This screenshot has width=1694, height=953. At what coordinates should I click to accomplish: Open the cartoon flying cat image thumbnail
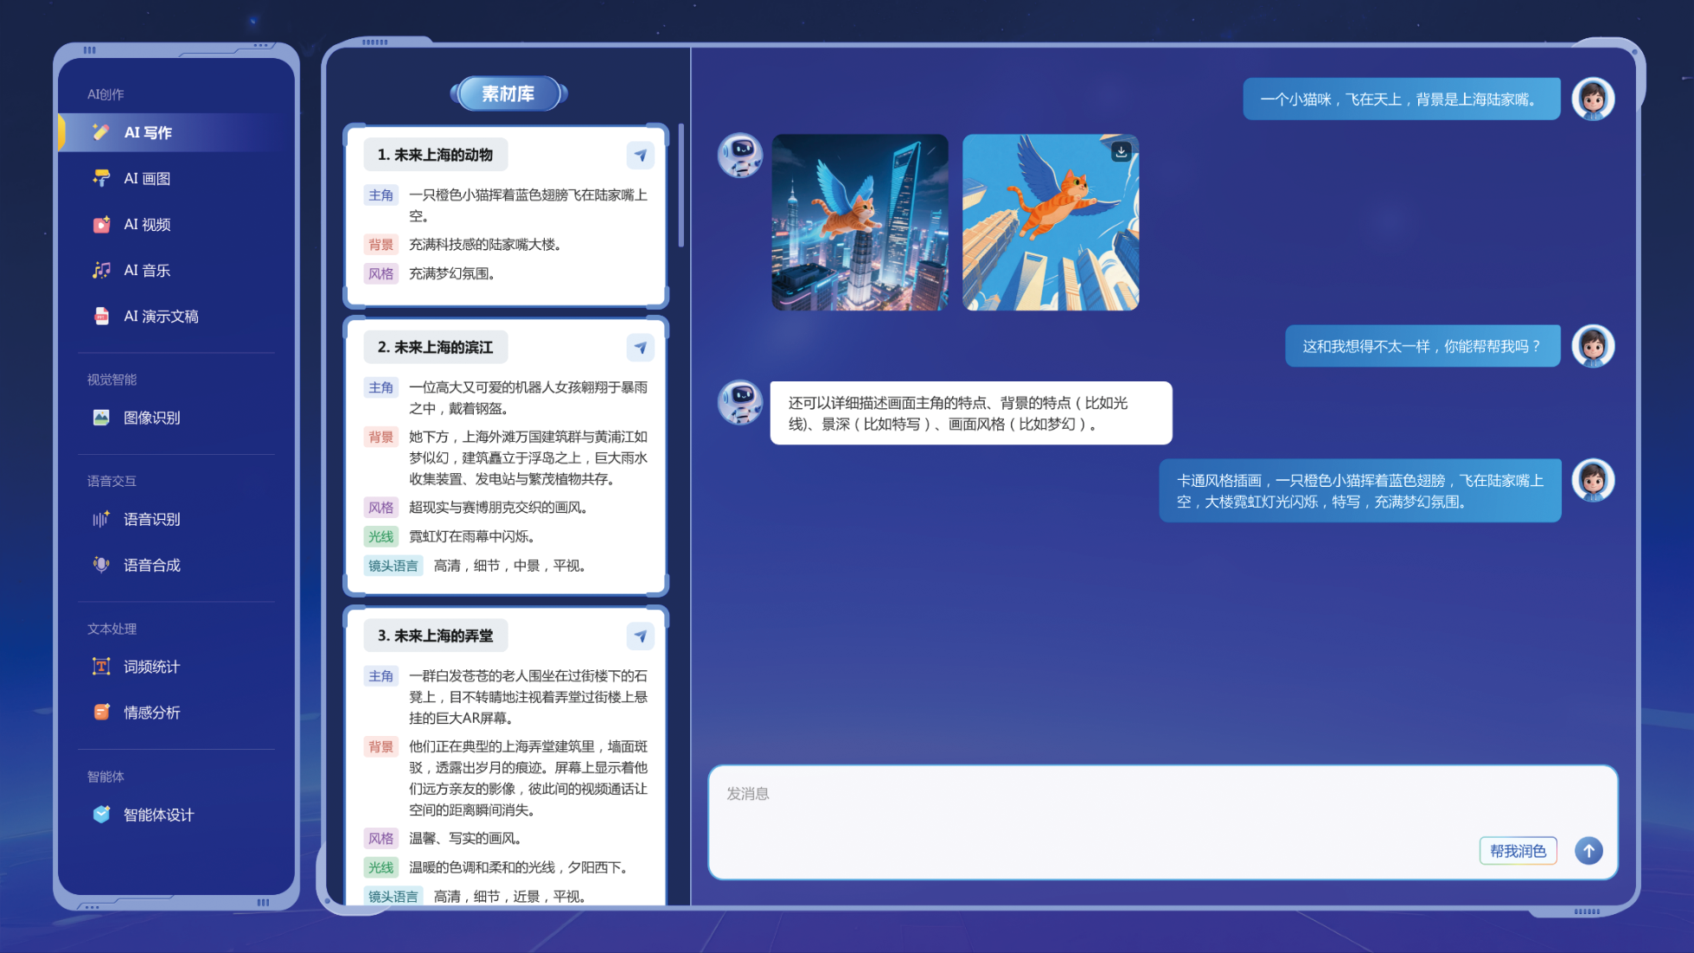(1051, 222)
